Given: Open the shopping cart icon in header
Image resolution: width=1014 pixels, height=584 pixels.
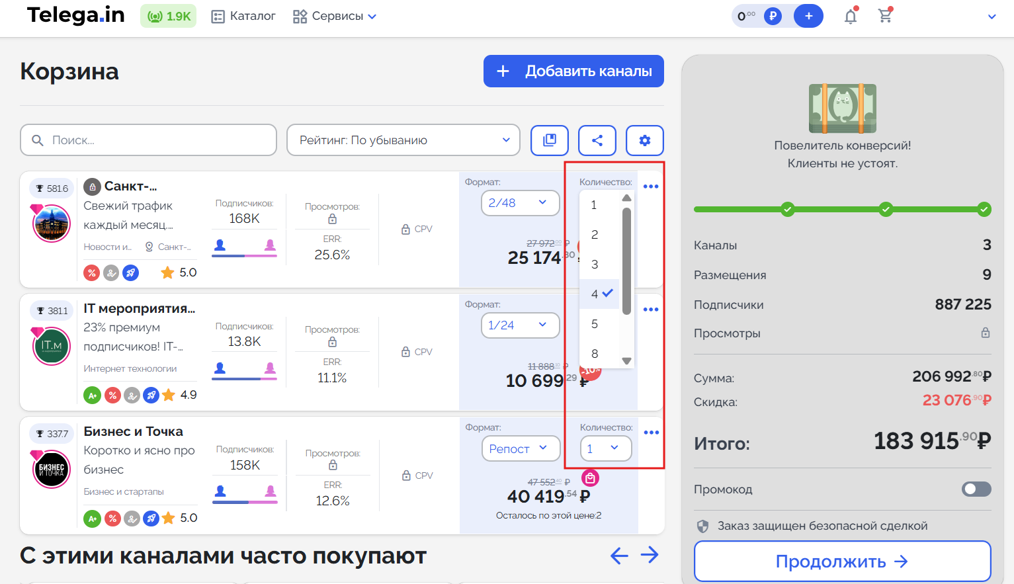Looking at the screenshot, I should [885, 16].
